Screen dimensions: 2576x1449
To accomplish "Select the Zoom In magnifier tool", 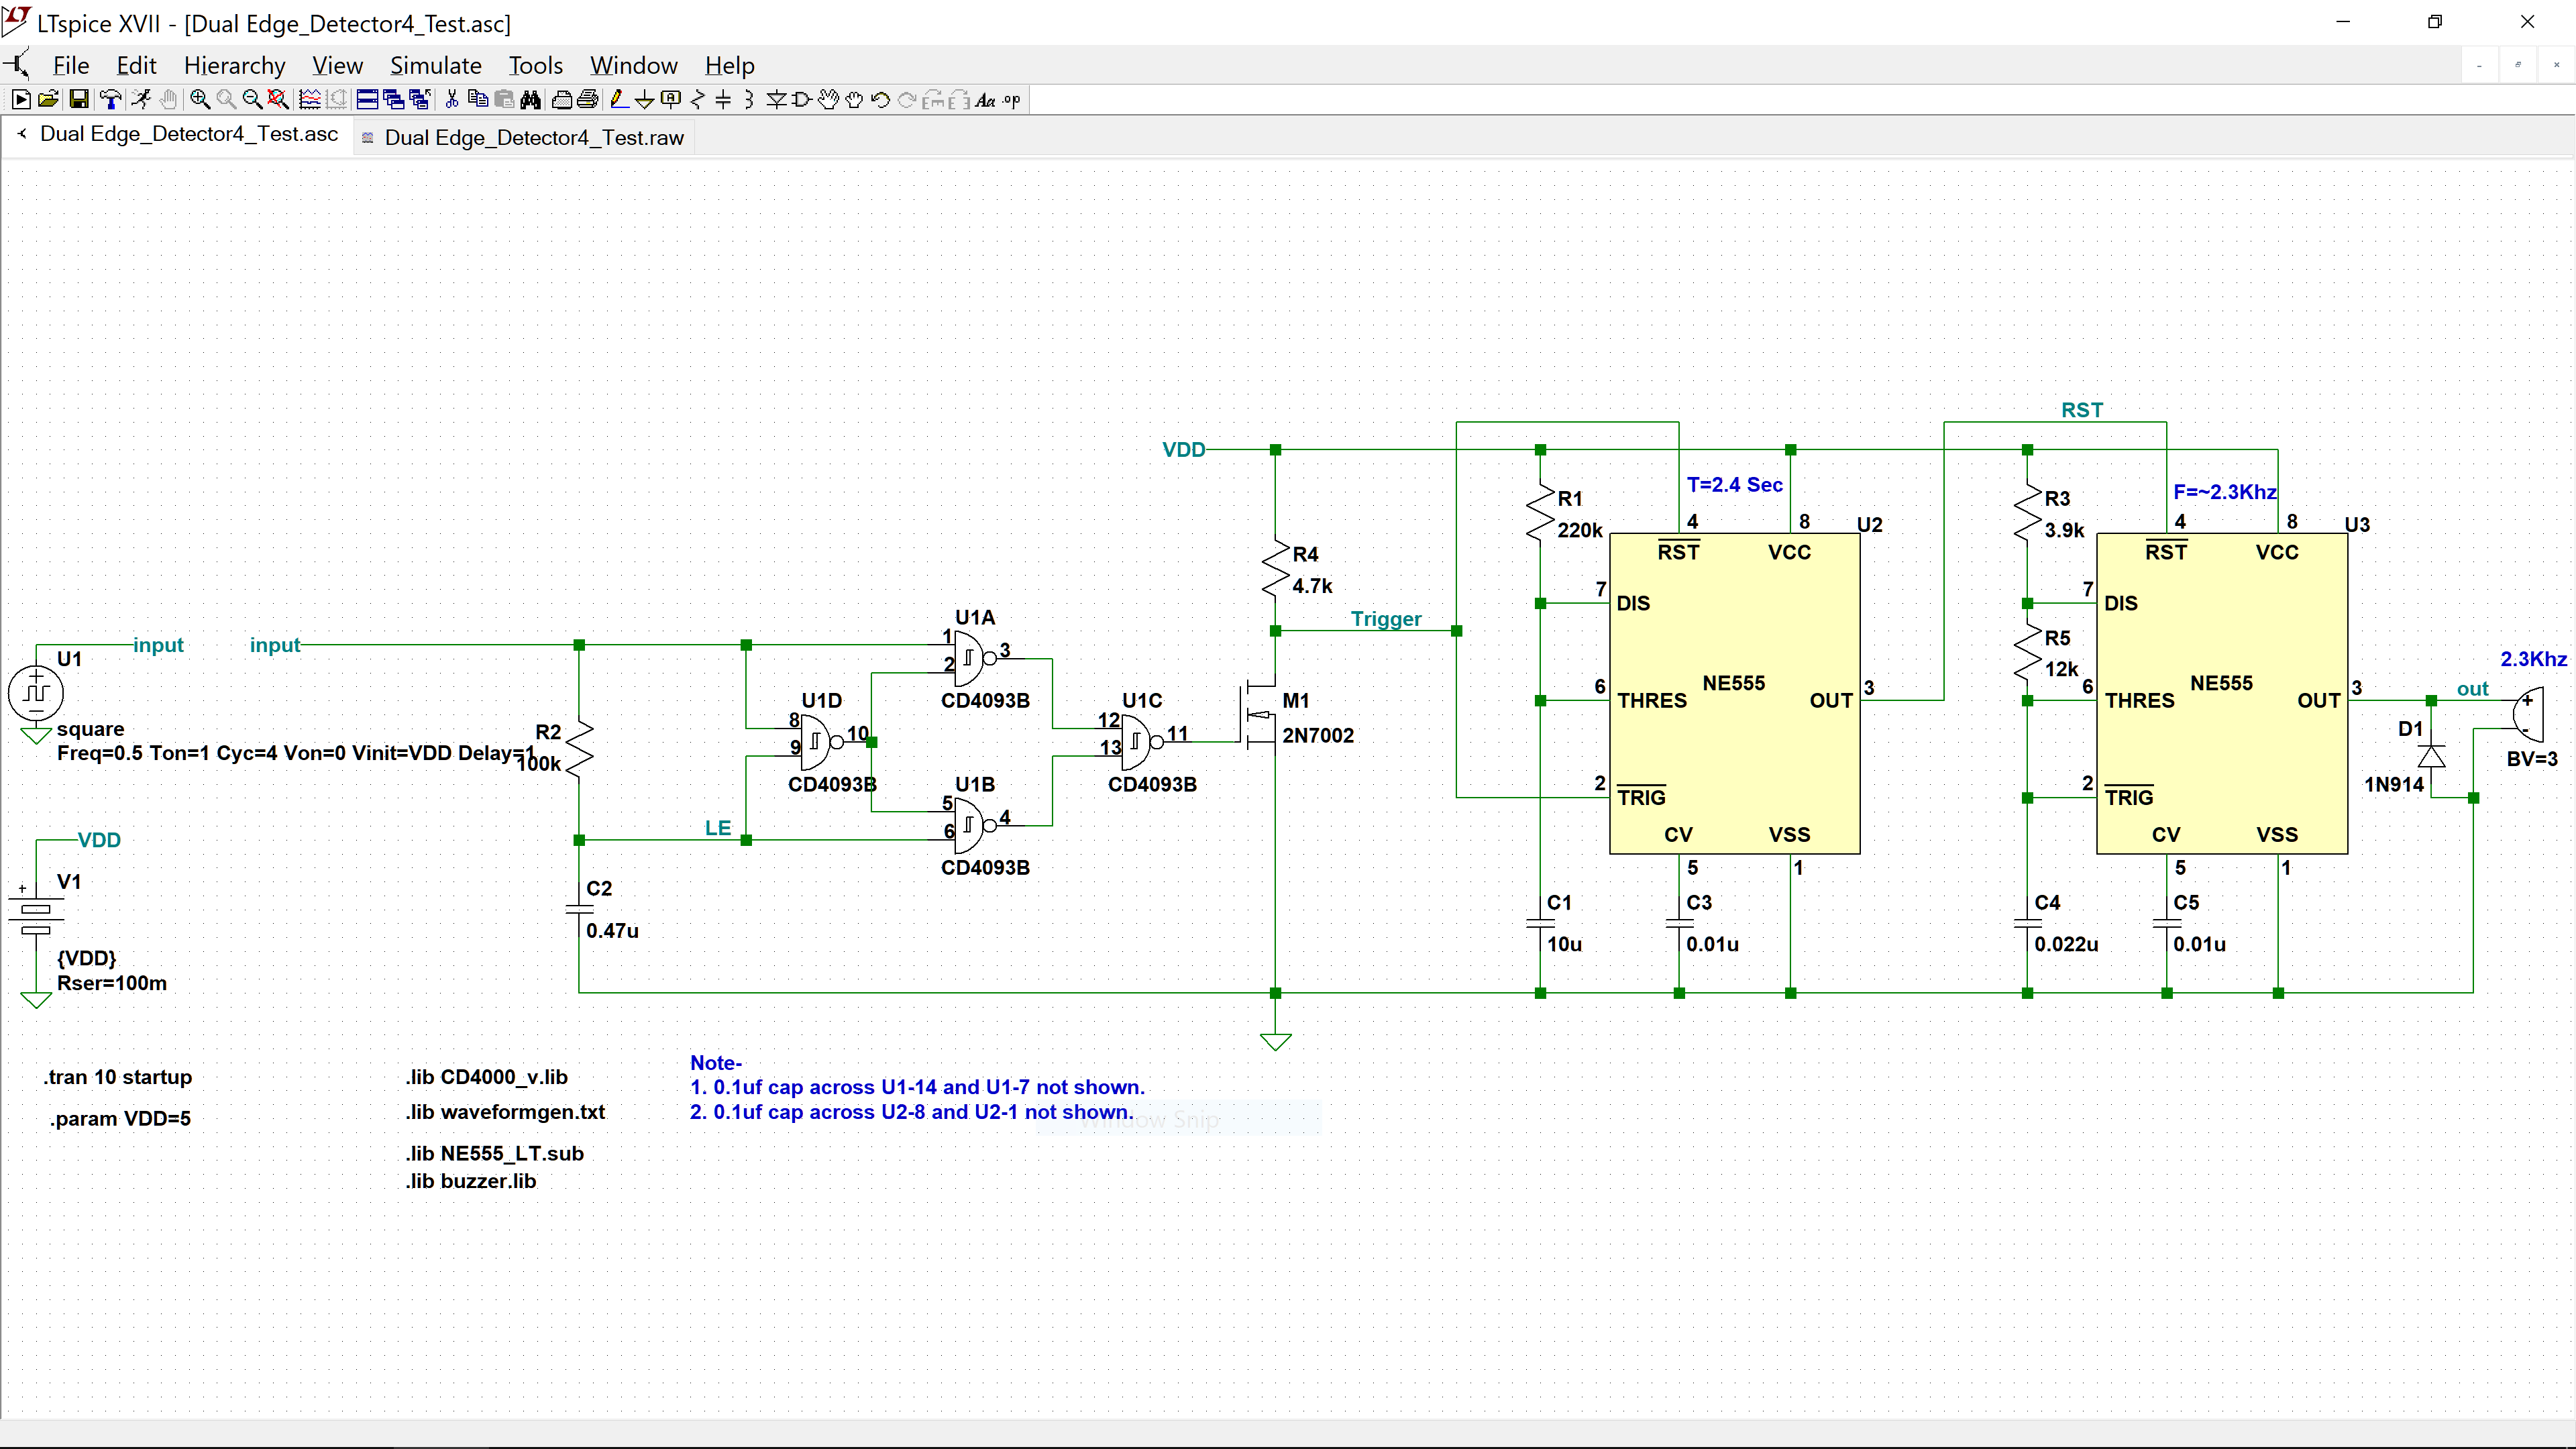I will [x=200, y=100].
